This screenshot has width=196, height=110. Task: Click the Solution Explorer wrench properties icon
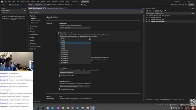(165, 11)
